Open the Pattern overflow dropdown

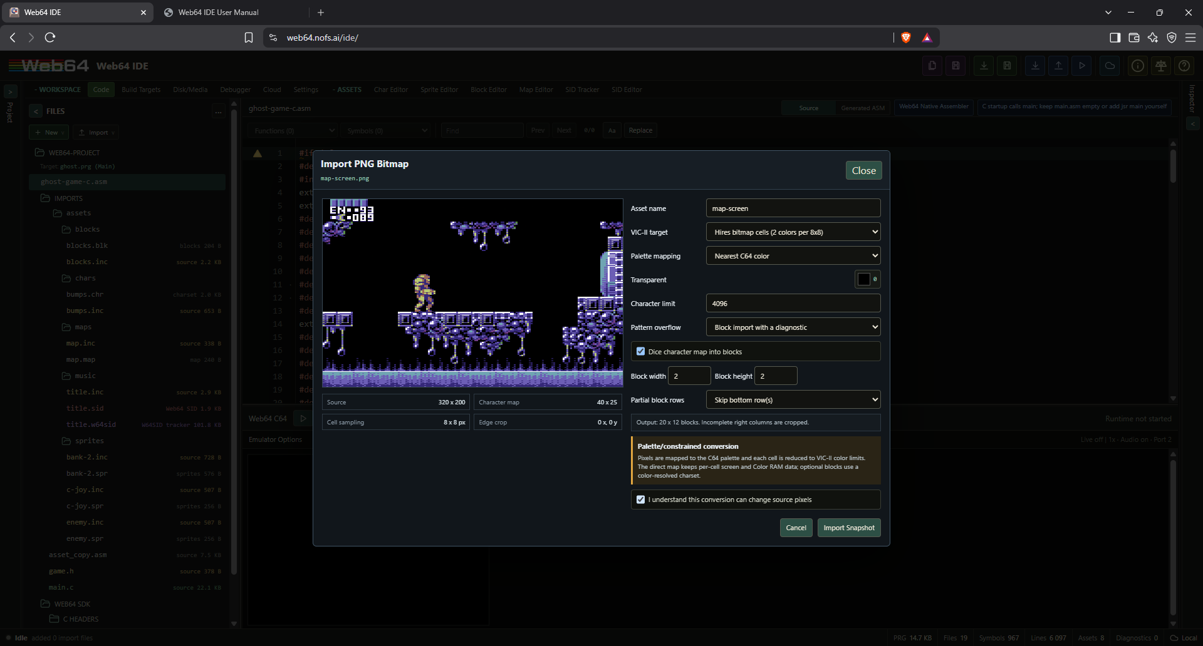[x=793, y=327]
